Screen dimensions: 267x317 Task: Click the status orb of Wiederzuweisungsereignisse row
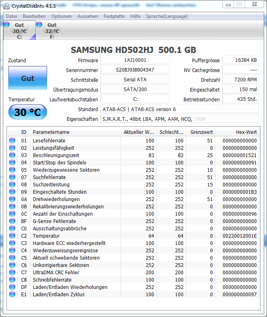pos(12,250)
